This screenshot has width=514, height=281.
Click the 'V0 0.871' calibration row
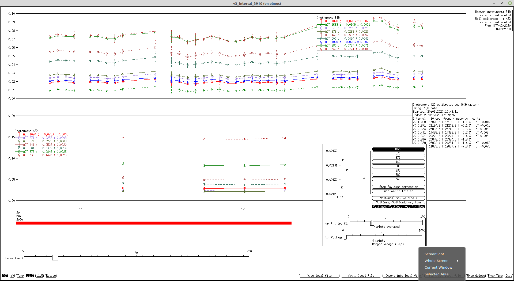coord(451,126)
